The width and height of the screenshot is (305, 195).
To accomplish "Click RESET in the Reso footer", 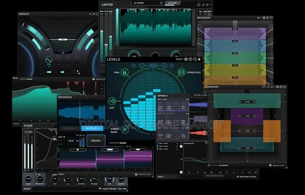I will pyautogui.click(x=17, y=124).
